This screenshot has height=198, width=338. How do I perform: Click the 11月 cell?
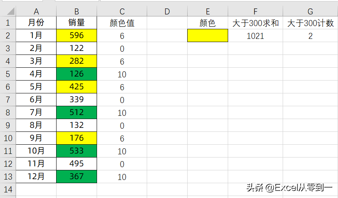tap(36, 164)
